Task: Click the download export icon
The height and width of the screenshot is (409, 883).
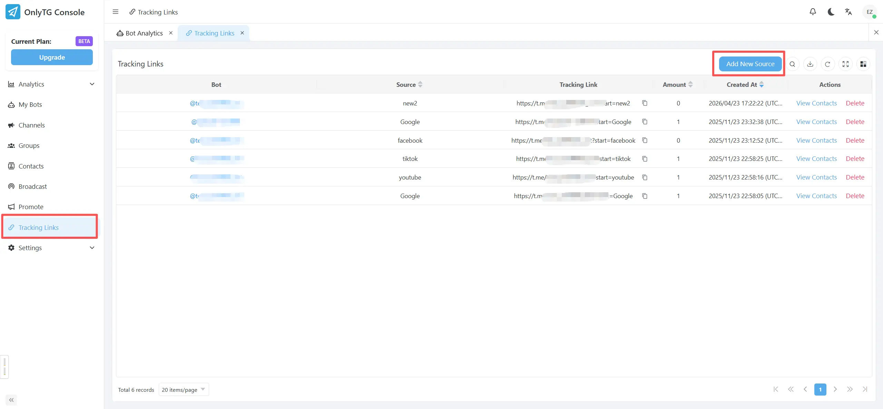Action: 810,64
